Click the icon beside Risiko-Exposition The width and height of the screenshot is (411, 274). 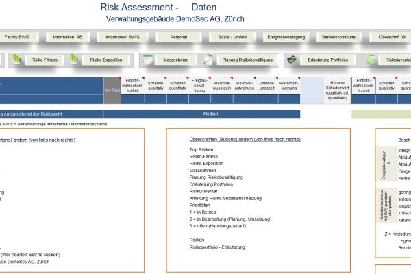click(x=76, y=60)
